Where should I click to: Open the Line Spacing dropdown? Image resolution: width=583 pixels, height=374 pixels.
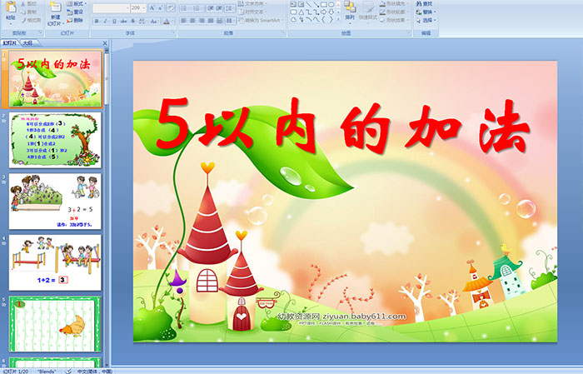click(230, 7)
